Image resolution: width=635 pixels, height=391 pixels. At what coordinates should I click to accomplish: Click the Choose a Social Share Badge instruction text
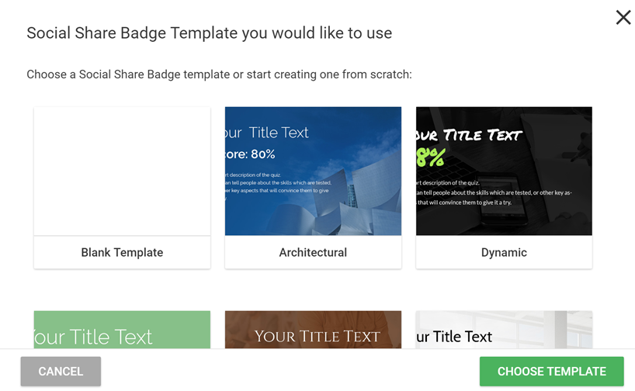tap(219, 74)
